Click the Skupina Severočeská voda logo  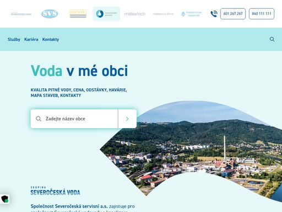pos(55,190)
